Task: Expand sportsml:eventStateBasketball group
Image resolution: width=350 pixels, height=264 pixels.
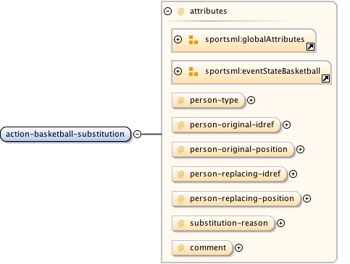Action: click(x=178, y=71)
